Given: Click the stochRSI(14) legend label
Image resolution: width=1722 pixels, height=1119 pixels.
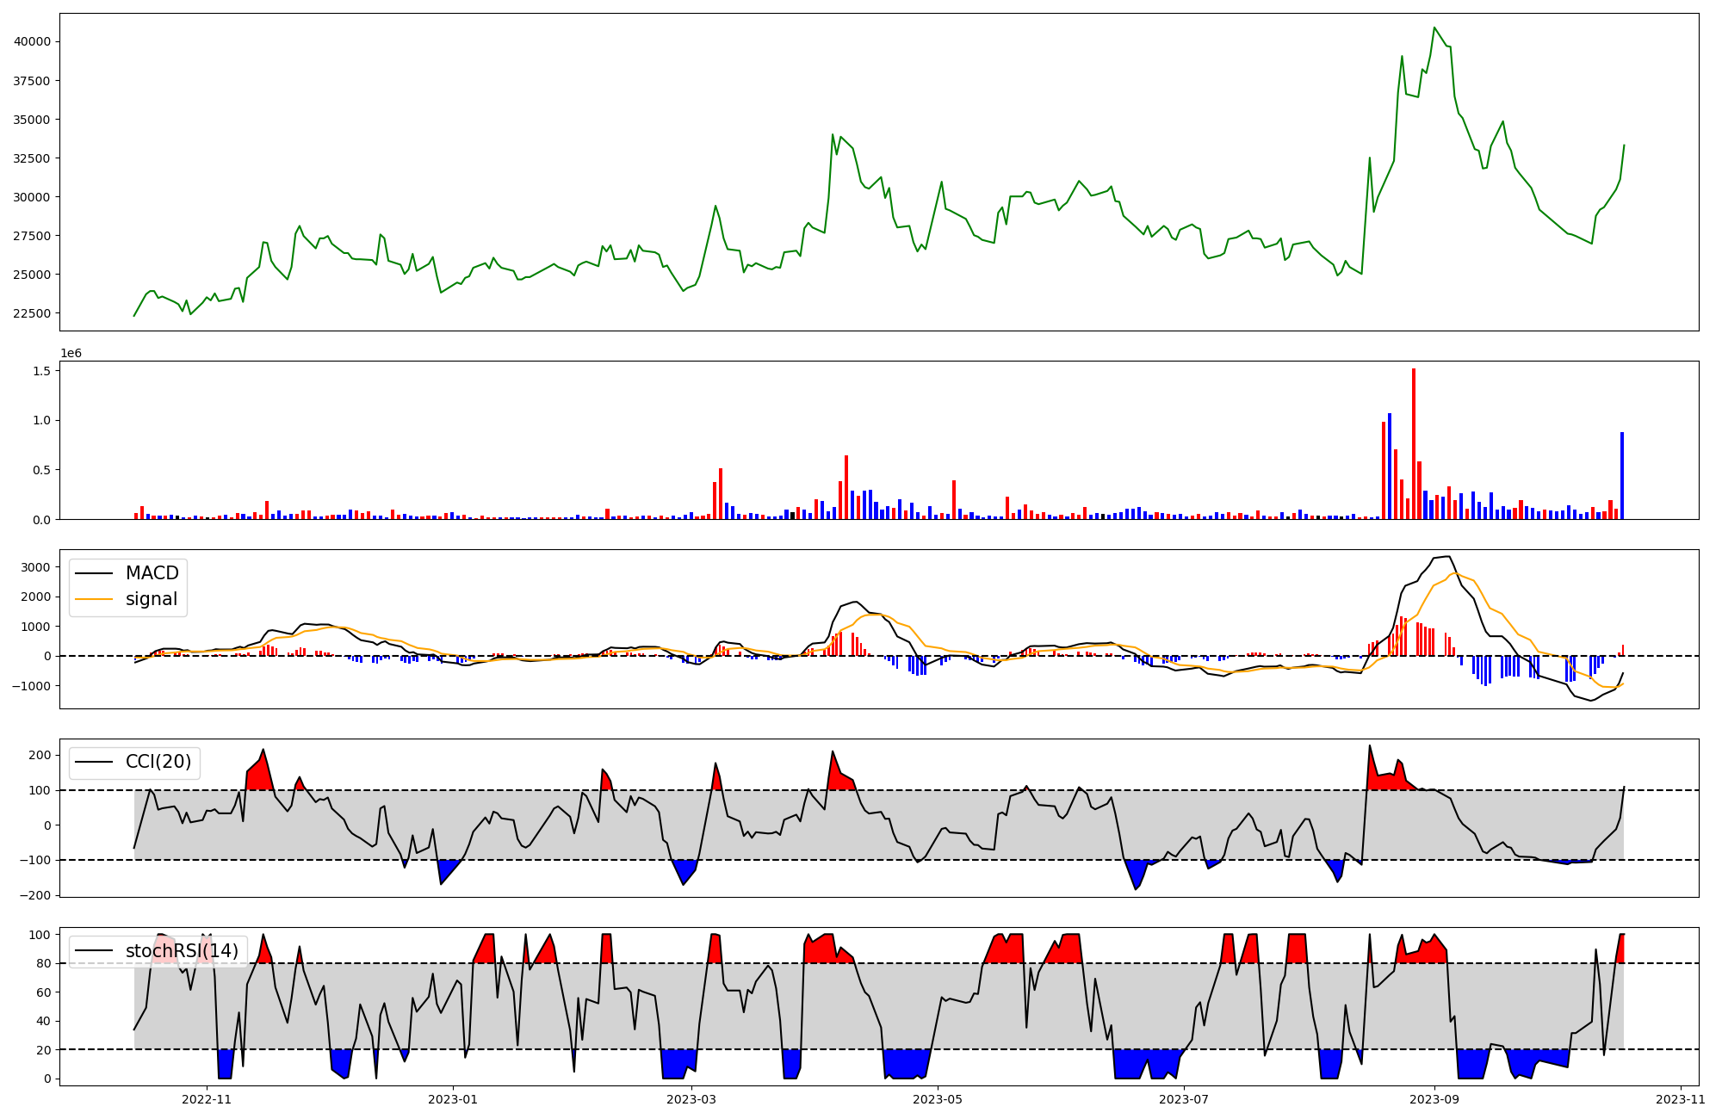Looking at the screenshot, I should tap(182, 950).
